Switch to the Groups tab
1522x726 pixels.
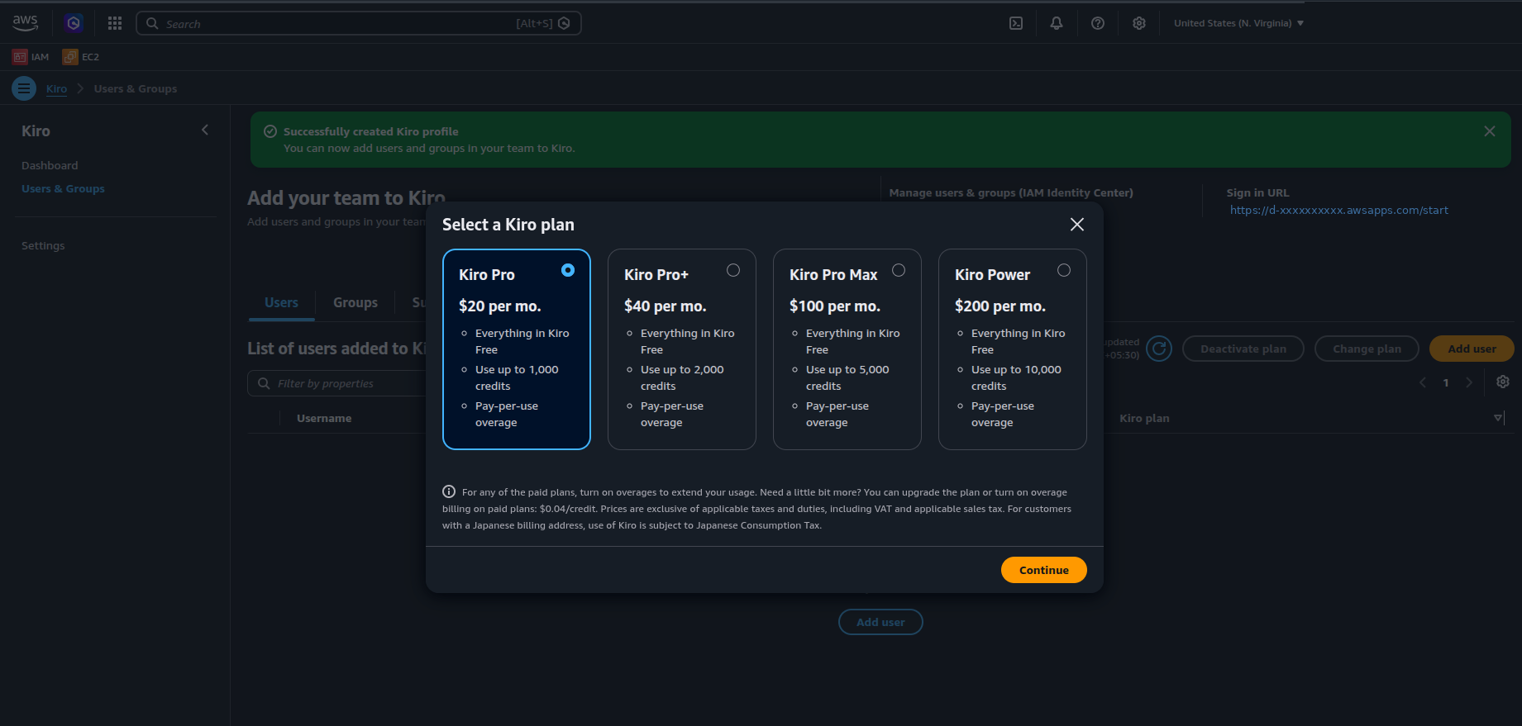(355, 303)
